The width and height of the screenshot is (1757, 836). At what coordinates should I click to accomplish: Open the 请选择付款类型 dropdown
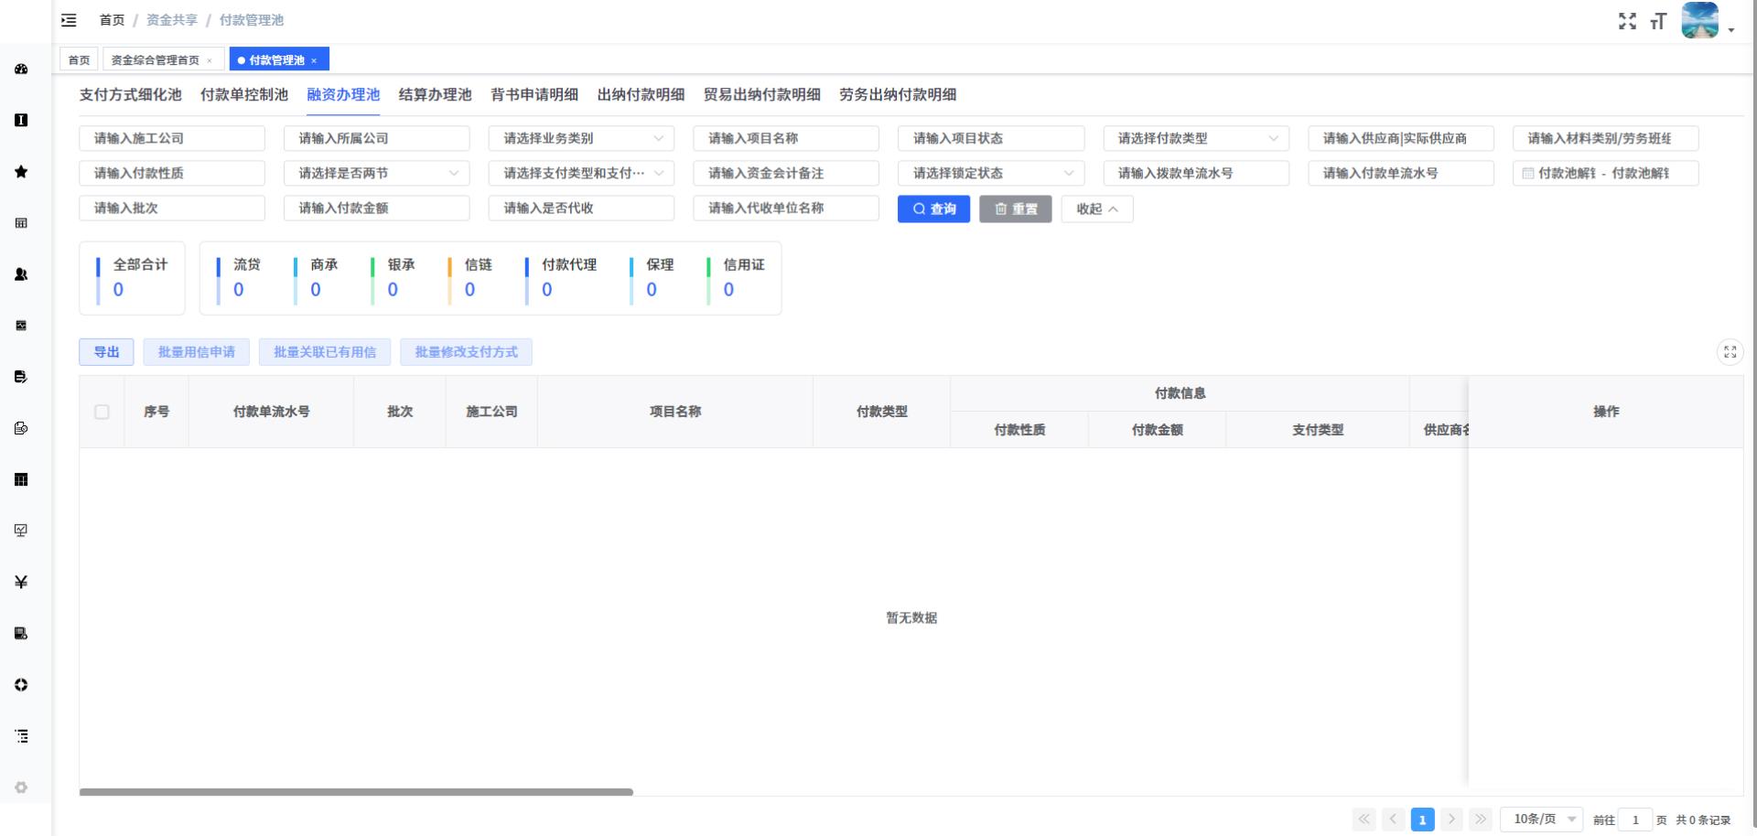pos(1195,139)
